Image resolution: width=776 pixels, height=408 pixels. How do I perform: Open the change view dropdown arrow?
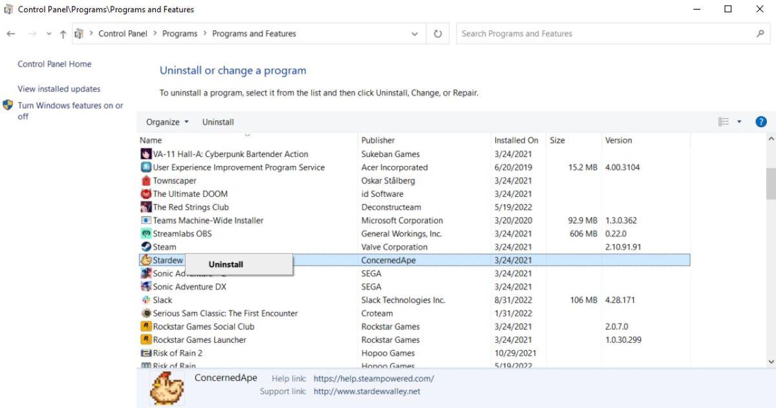tap(739, 121)
